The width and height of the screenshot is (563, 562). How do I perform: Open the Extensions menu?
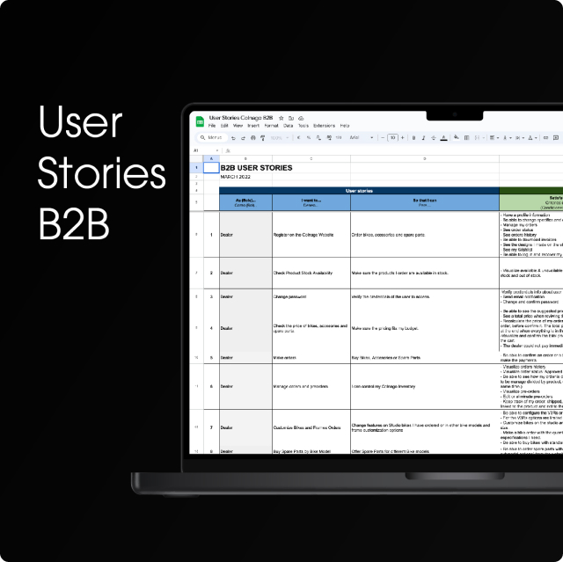[x=325, y=126]
